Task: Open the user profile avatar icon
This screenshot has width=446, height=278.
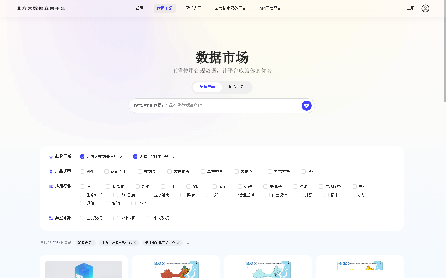Action: point(425,8)
